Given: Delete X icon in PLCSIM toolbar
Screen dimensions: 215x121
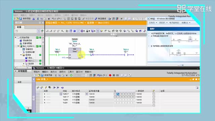Looking at the screenshot, I should [67, 75].
